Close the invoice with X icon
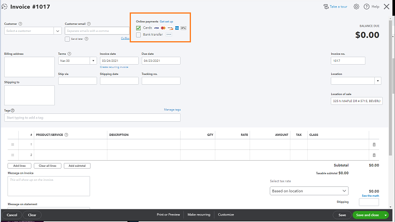This screenshot has width=395, height=222. click(x=387, y=7)
